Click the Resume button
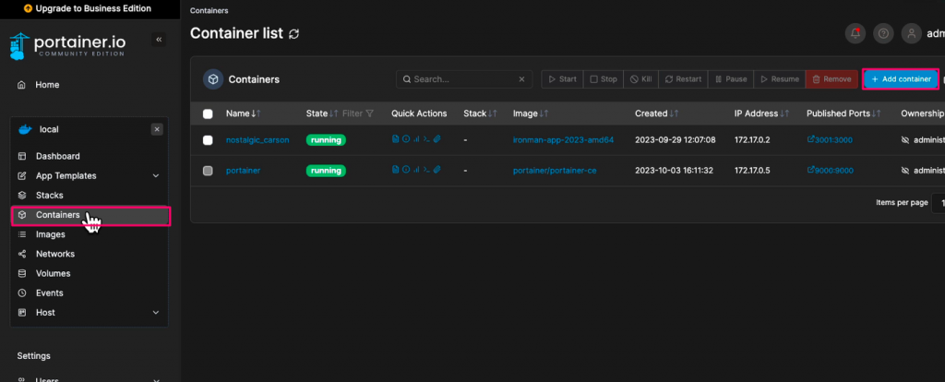 pos(779,79)
